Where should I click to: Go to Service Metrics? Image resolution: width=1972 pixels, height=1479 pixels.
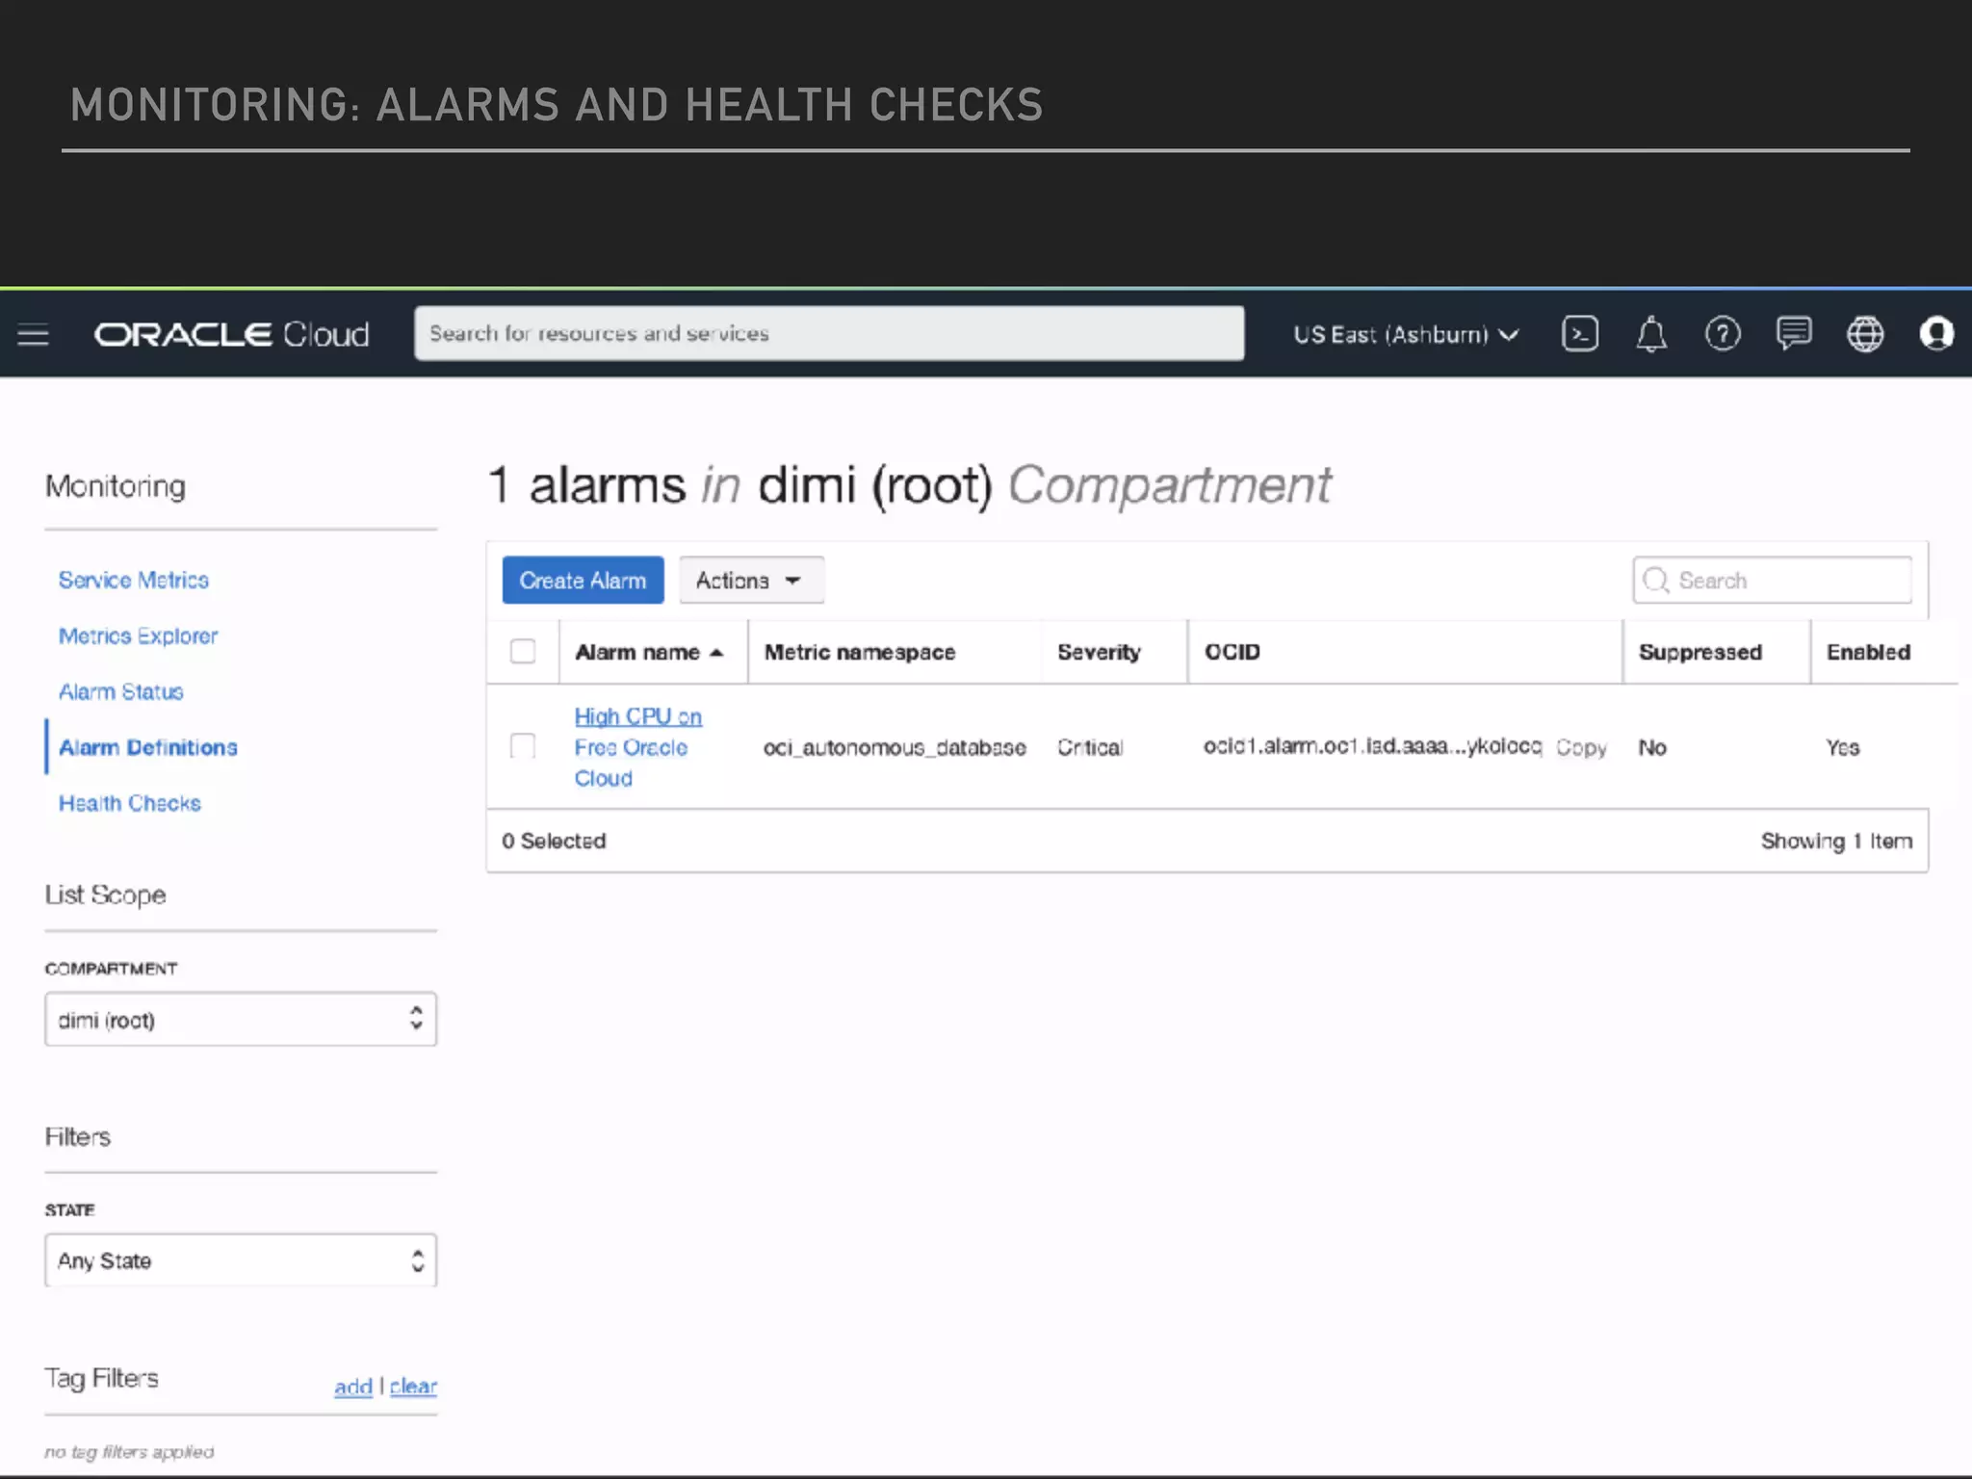pos(134,580)
